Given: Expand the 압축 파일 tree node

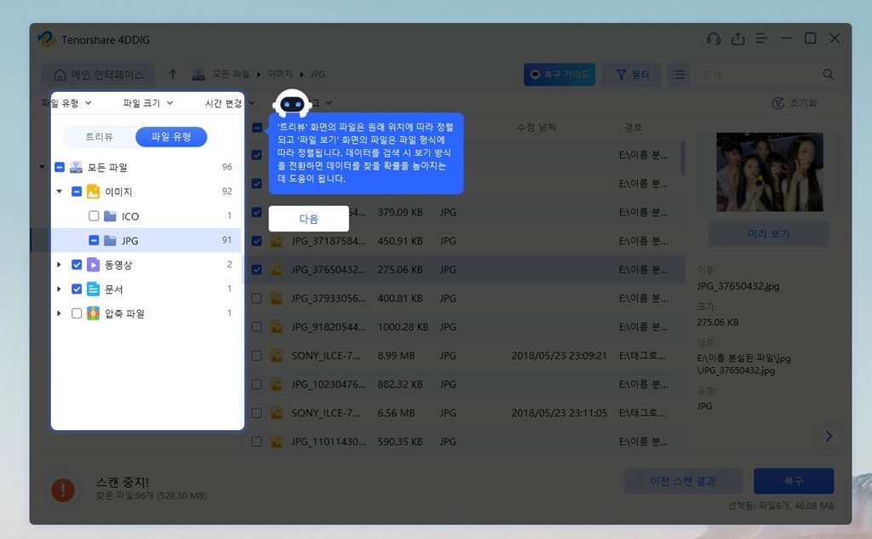Looking at the screenshot, I should 60,313.
